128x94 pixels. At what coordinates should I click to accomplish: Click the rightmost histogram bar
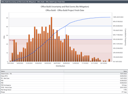pyautogui.click(x=109, y=60)
